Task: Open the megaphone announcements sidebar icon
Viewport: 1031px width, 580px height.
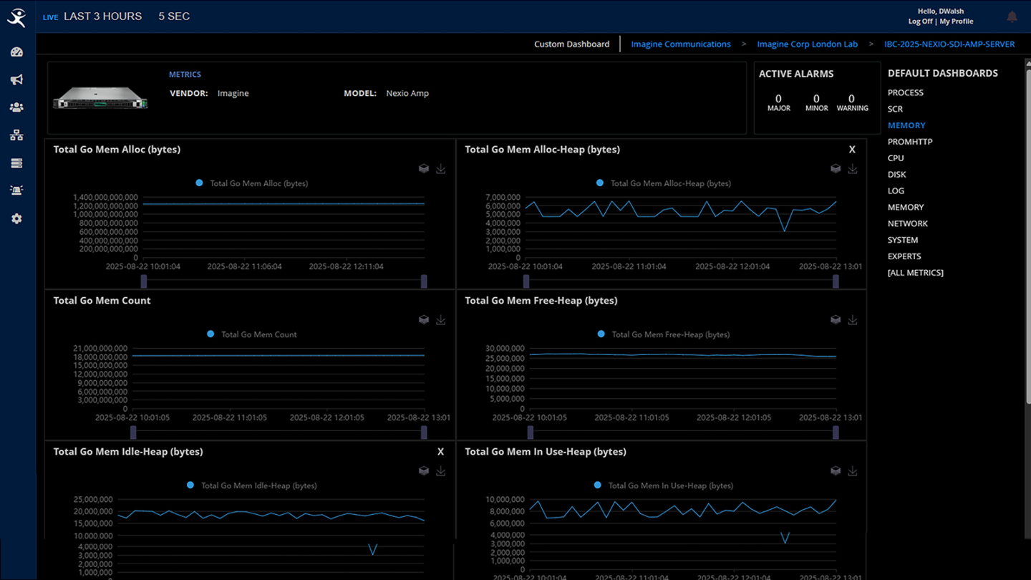Action: point(16,79)
